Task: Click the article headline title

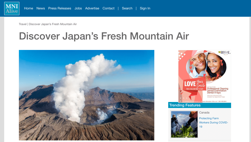Action: pyautogui.click(x=104, y=36)
